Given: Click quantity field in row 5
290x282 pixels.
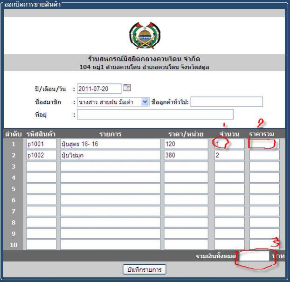Looking at the screenshot, I should (x=229, y=189).
